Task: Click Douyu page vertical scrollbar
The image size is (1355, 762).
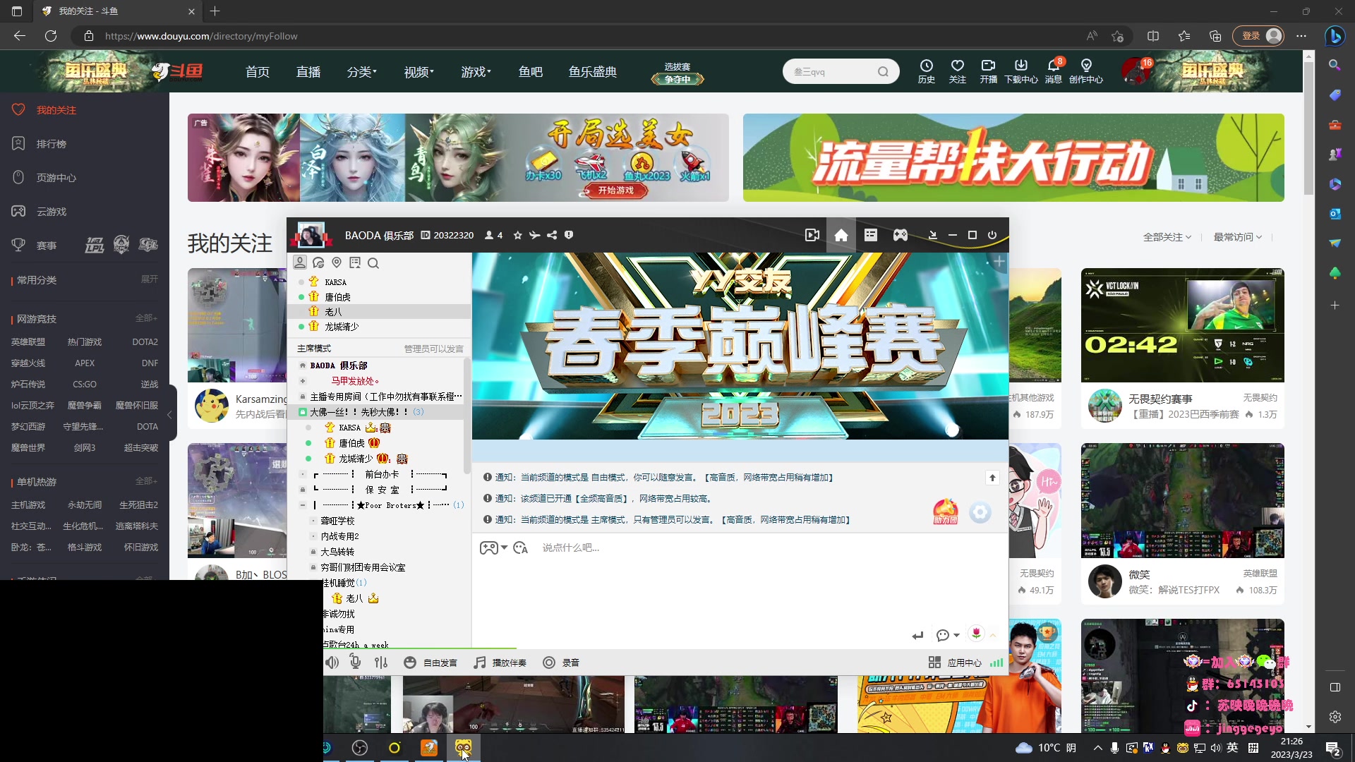Action: (1308, 127)
